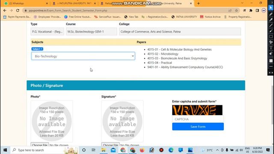Screen dimensions: 274x154
Task: Open the Chrome profile avatar
Action: pyautogui.click(x=264, y=10)
